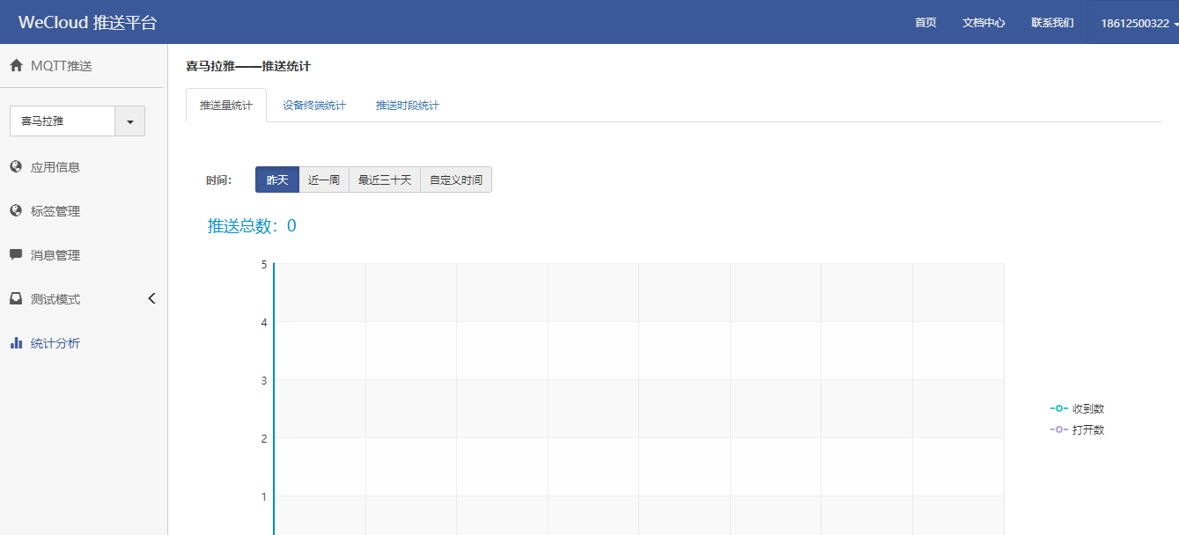Open the 18612500322 account dropdown

point(1134,23)
